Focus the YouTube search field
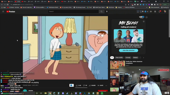Viewport: 170px width, 95px height. coord(73,12)
